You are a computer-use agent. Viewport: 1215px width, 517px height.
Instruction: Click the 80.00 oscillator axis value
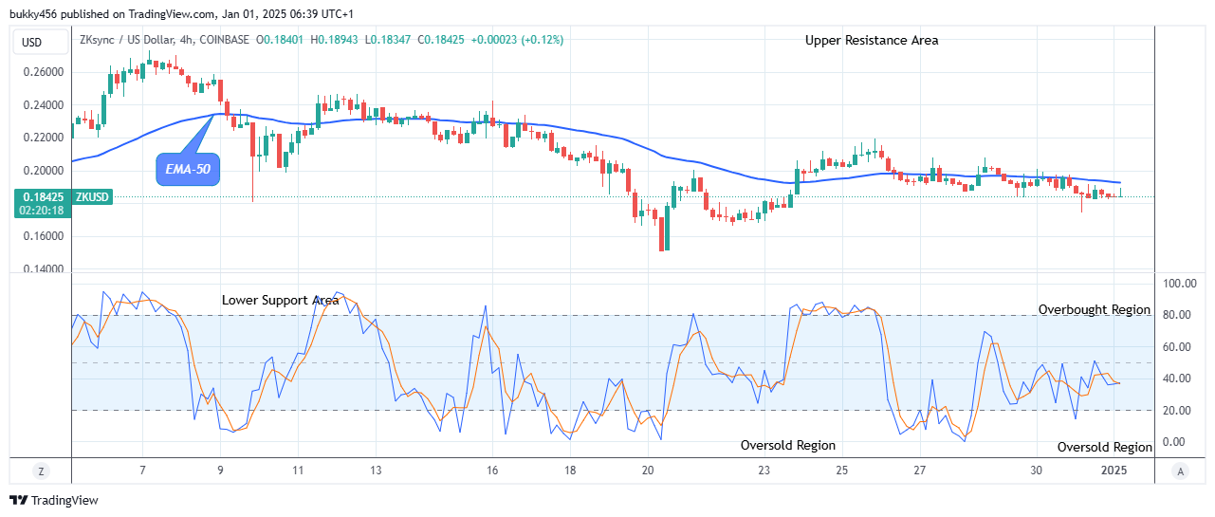(x=1177, y=315)
